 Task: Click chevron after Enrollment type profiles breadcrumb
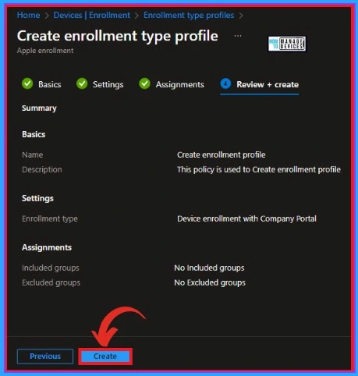(241, 16)
